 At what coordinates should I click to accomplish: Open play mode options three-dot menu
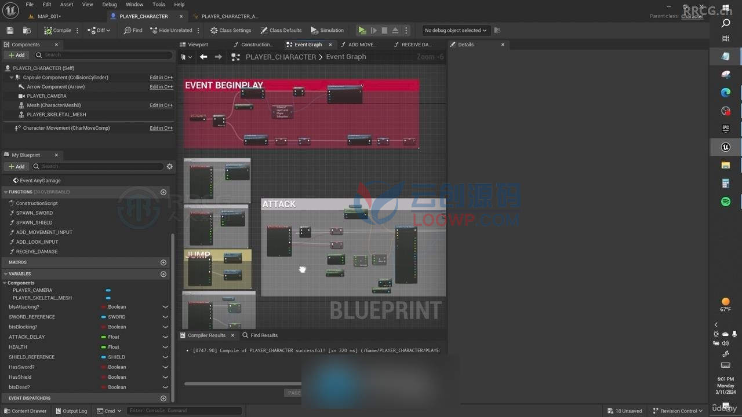pos(406,30)
